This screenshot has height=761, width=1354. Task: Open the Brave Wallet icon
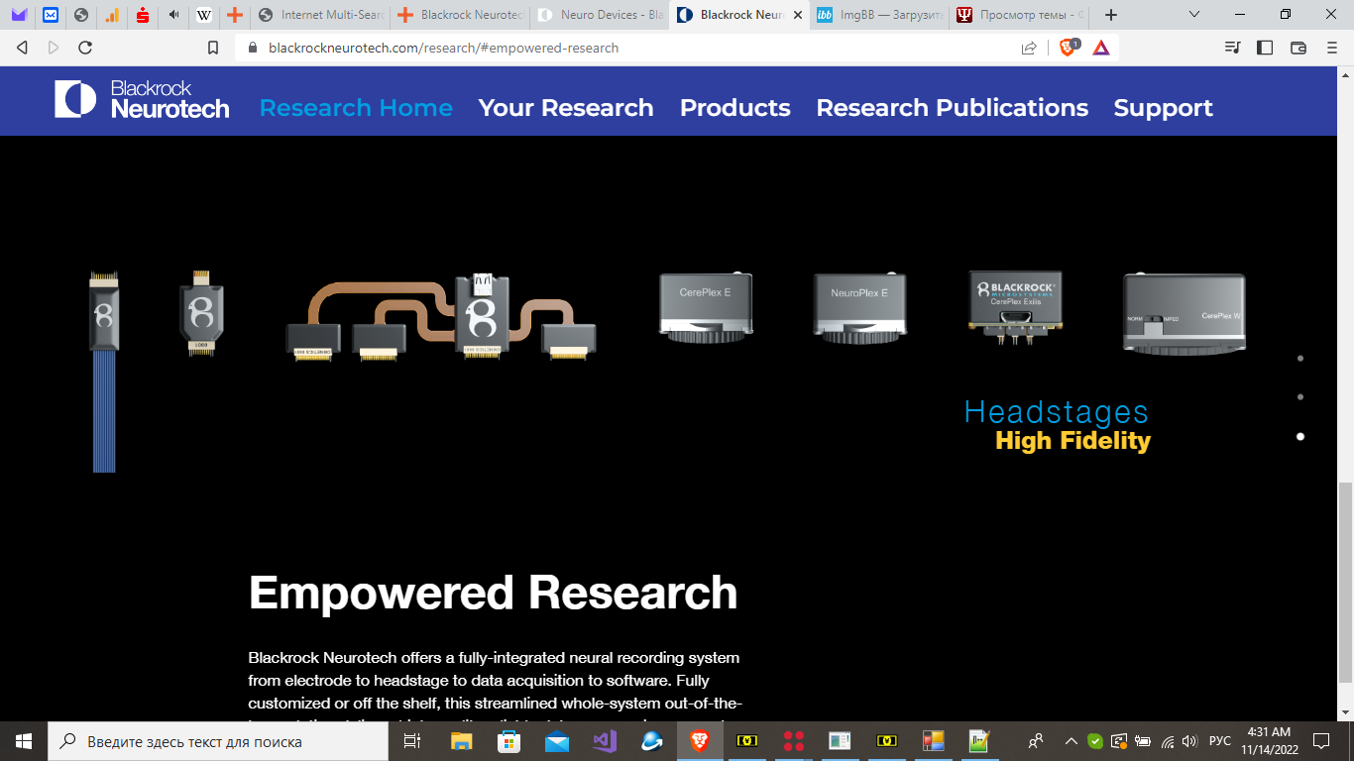coord(1298,48)
